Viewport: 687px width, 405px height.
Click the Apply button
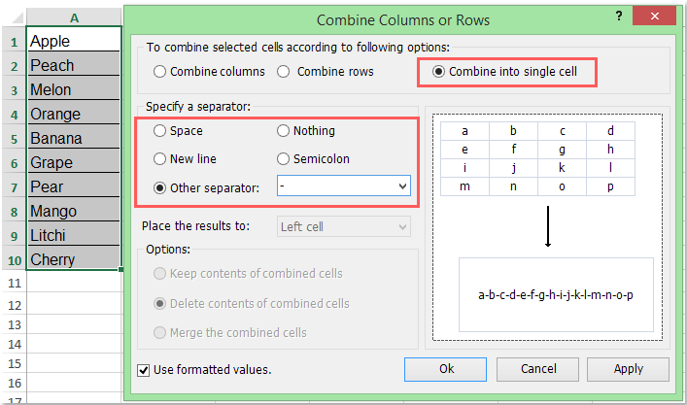628,369
